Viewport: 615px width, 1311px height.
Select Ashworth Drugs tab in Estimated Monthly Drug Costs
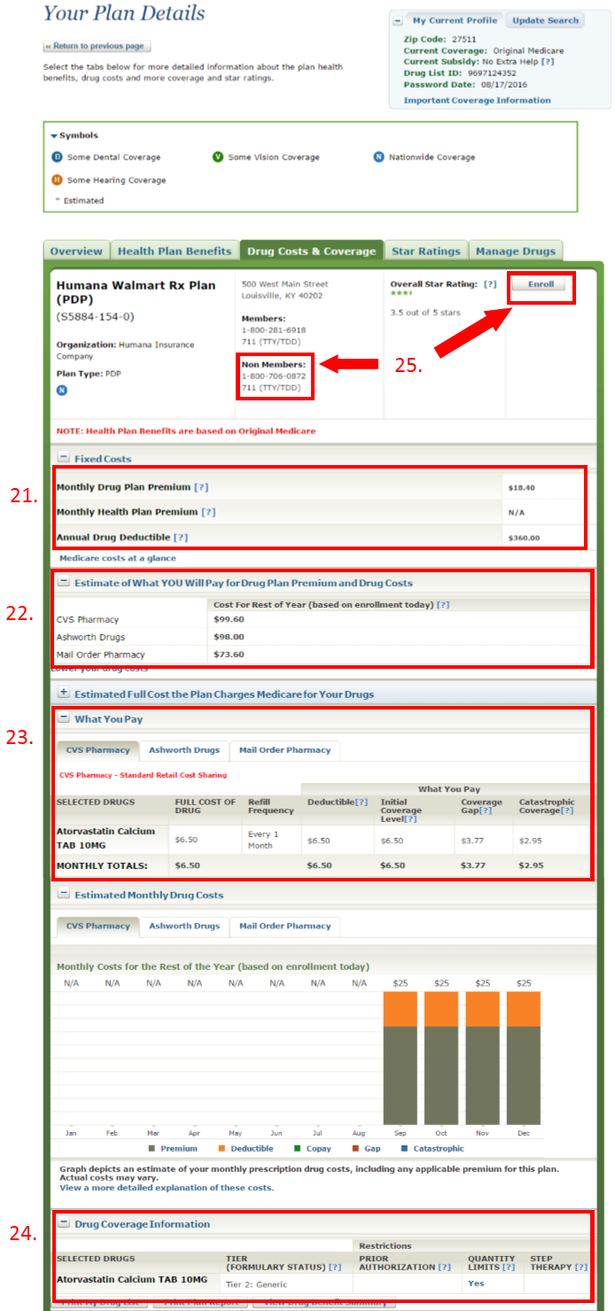pyautogui.click(x=184, y=926)
